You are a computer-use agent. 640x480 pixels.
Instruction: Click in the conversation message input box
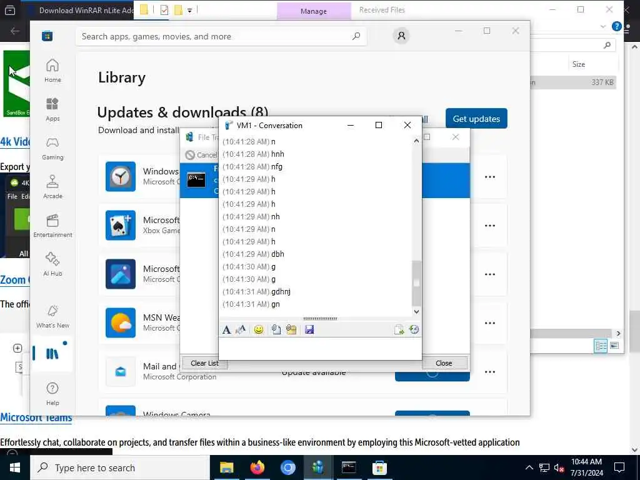point(320,348)
